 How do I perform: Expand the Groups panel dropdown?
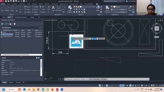pyautogui.click(x=131, y=15)
